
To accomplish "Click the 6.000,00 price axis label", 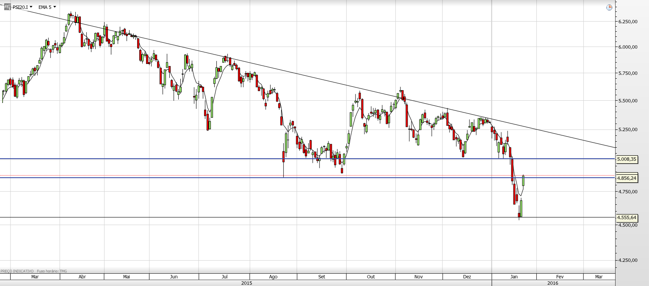I will click(628, 47).
